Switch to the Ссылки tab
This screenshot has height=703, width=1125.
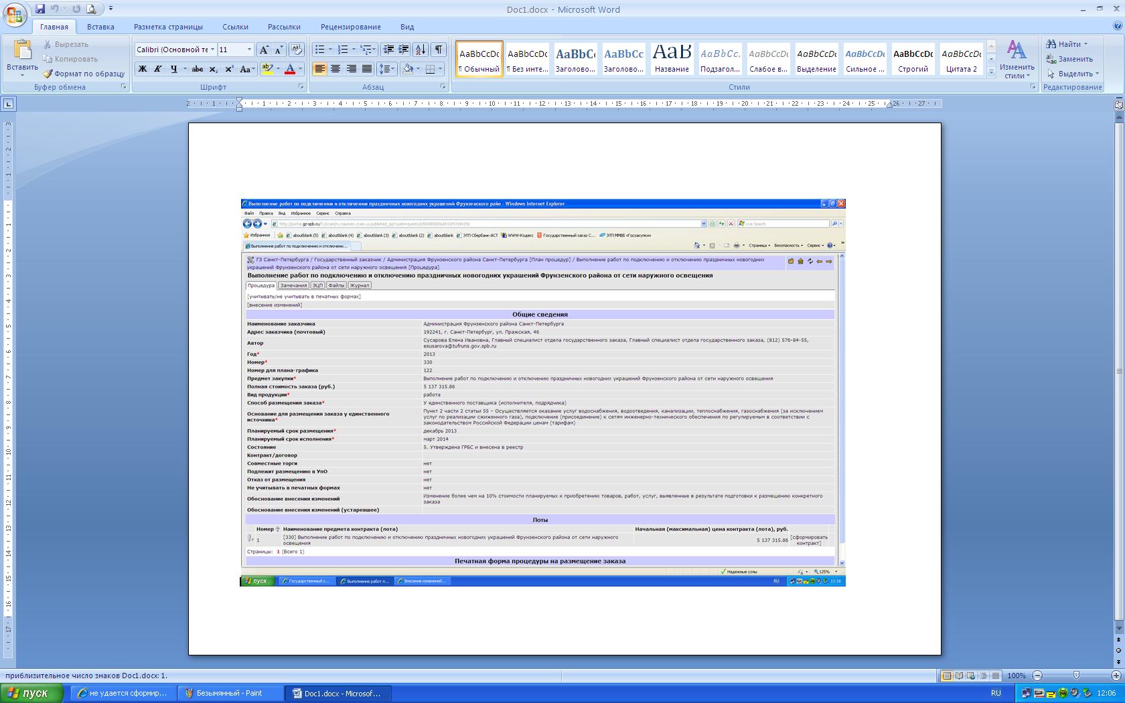click(x=235, y=27)
